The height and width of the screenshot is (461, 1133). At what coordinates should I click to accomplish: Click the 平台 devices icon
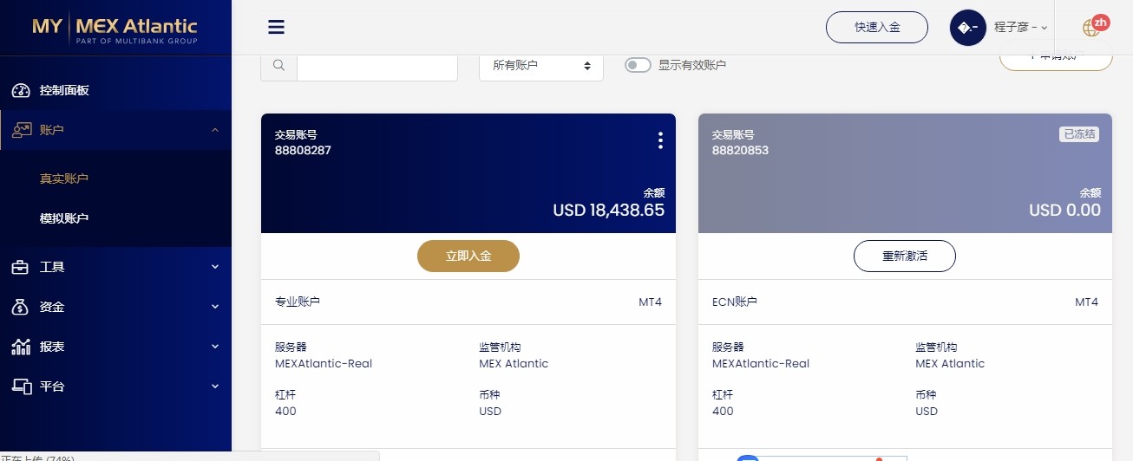(21, 386)
